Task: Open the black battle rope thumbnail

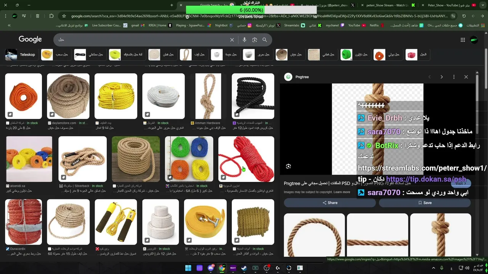Action: pyautogui.click(x=253, y=96)
